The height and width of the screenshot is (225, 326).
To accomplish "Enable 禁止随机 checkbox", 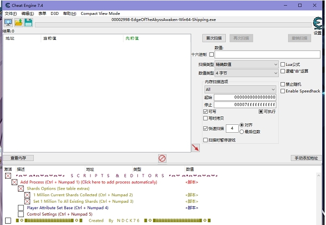I will pyautogui.click(x=283, y=84).
